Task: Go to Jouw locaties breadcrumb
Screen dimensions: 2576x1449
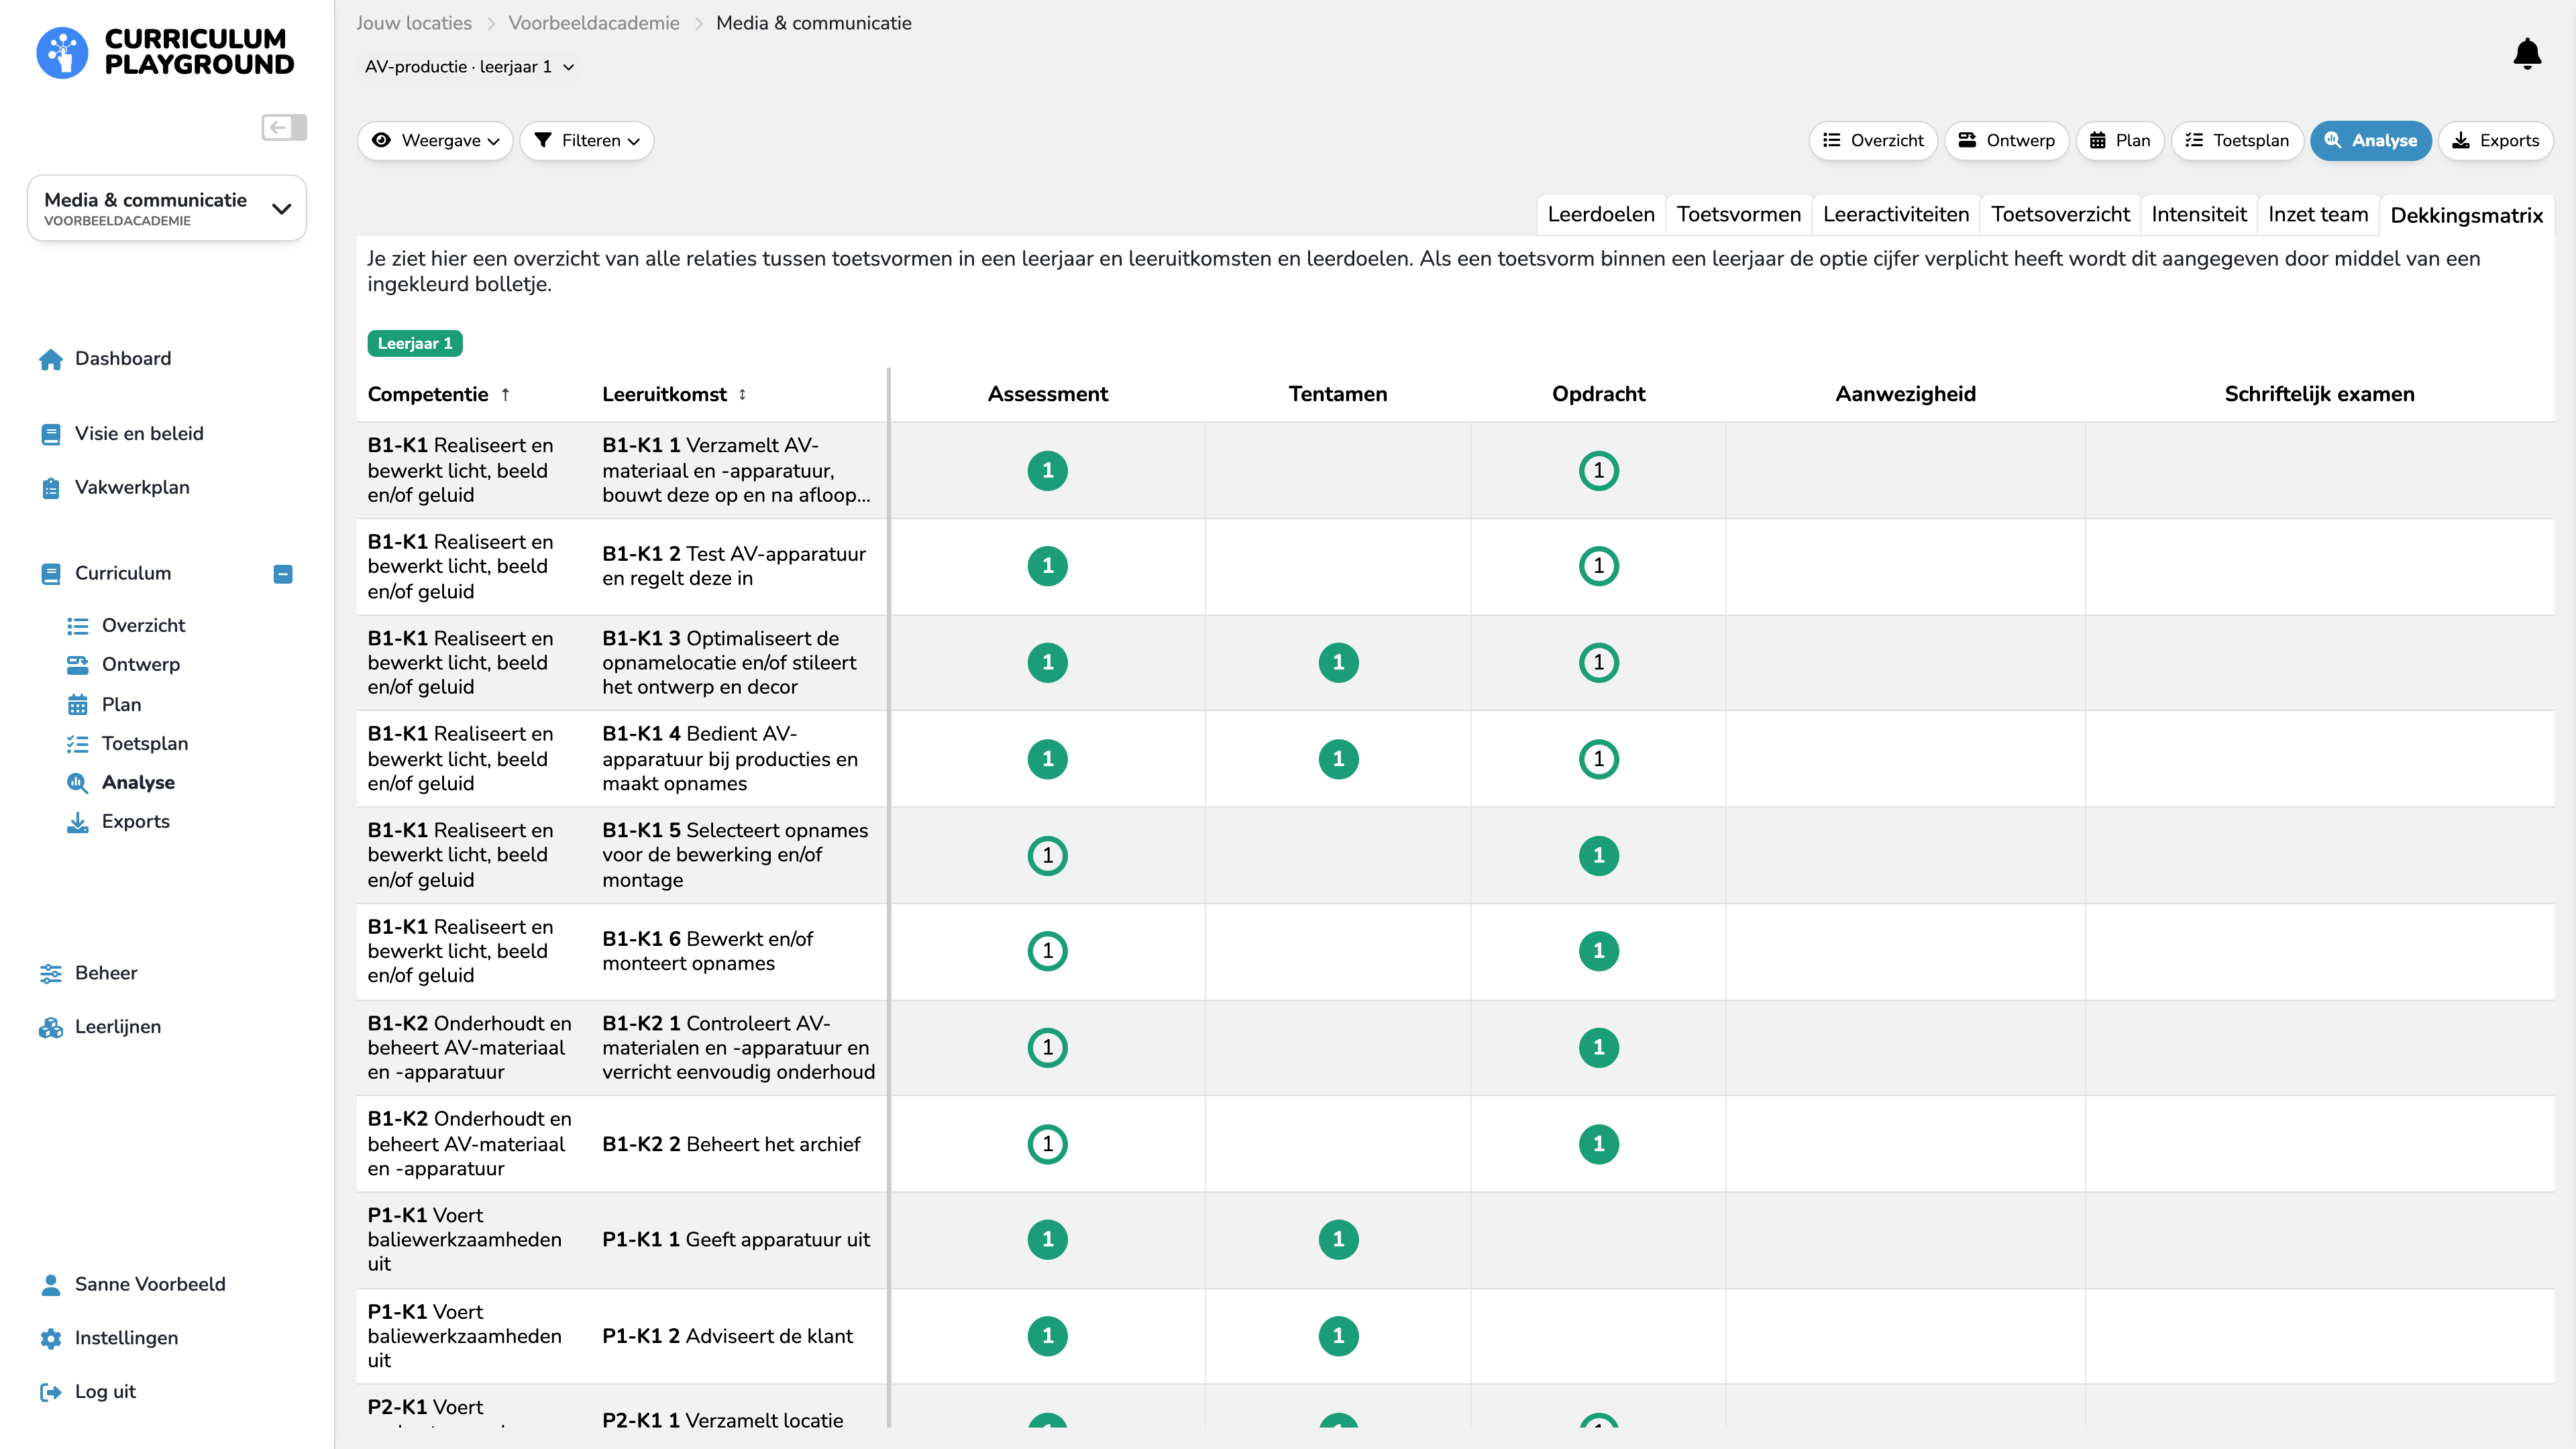Action: (x=414, y=23)
